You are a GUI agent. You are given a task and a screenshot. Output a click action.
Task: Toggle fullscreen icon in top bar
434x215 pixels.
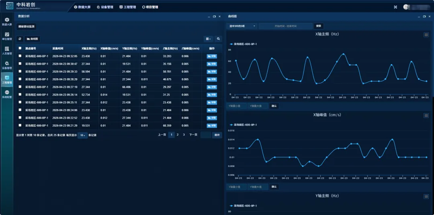395,7
